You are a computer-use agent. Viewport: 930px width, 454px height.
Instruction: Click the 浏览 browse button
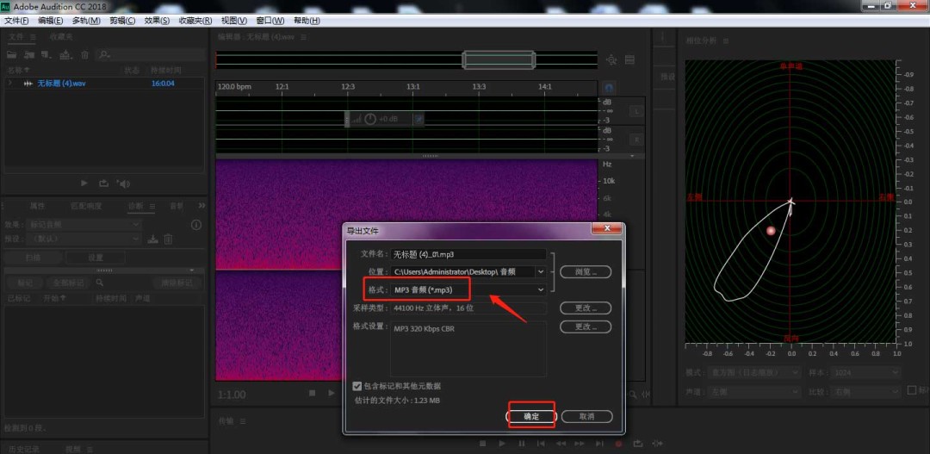pos(586,271)
